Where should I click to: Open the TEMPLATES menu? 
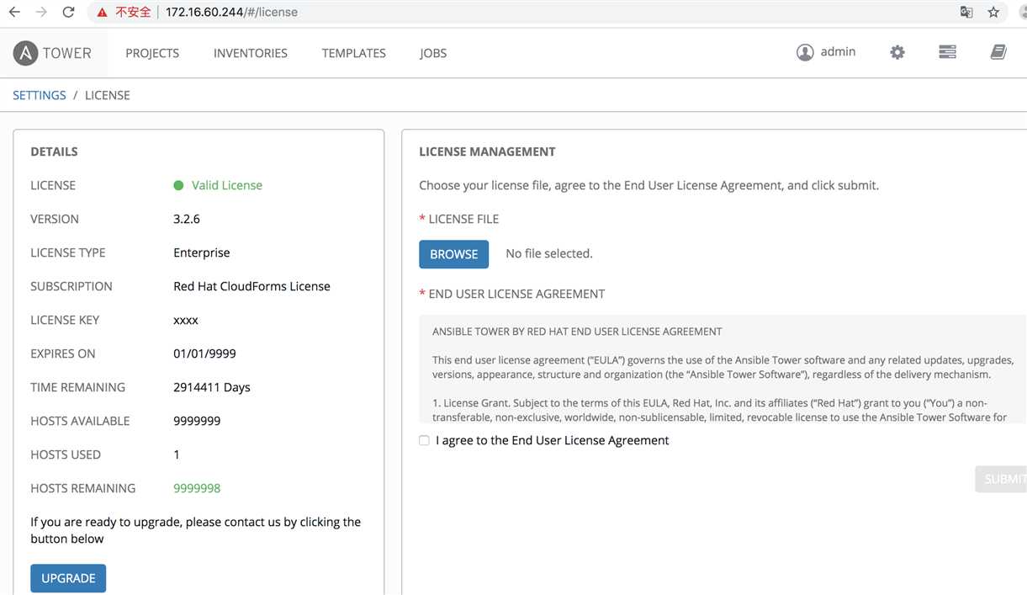point(354,53)
